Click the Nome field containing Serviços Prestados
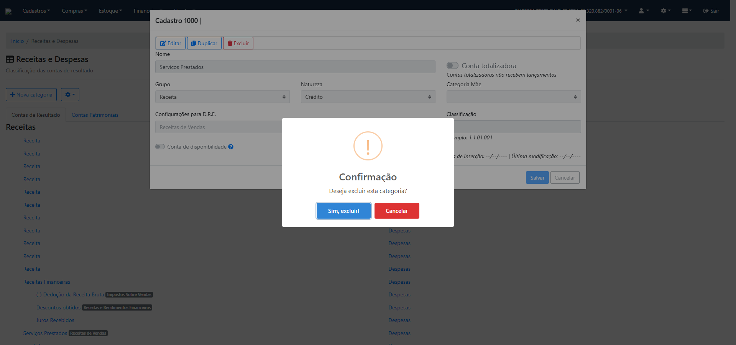This screenshot has height=345, width=736. click(x=295, y=67)
